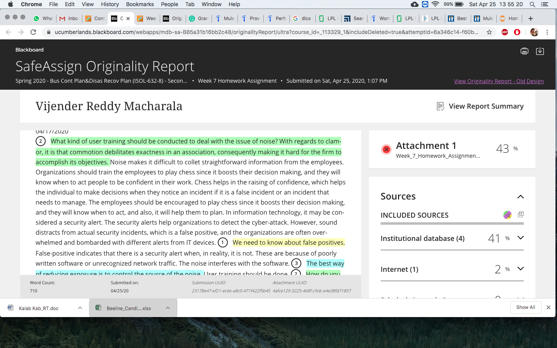557x348 pixels.
Task: Click Show All downloads button
Action: point(526,307)
